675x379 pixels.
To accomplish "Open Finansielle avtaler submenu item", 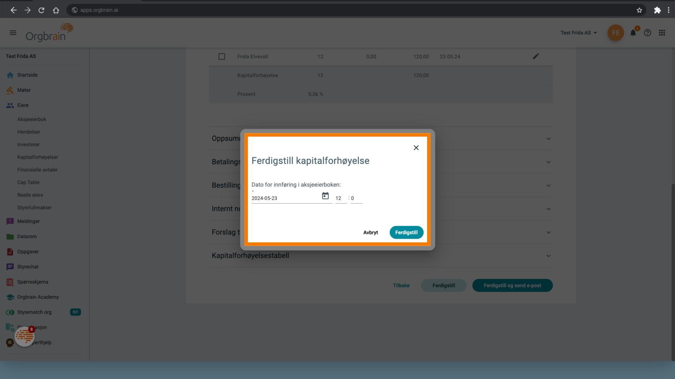I will pos(37,170).
